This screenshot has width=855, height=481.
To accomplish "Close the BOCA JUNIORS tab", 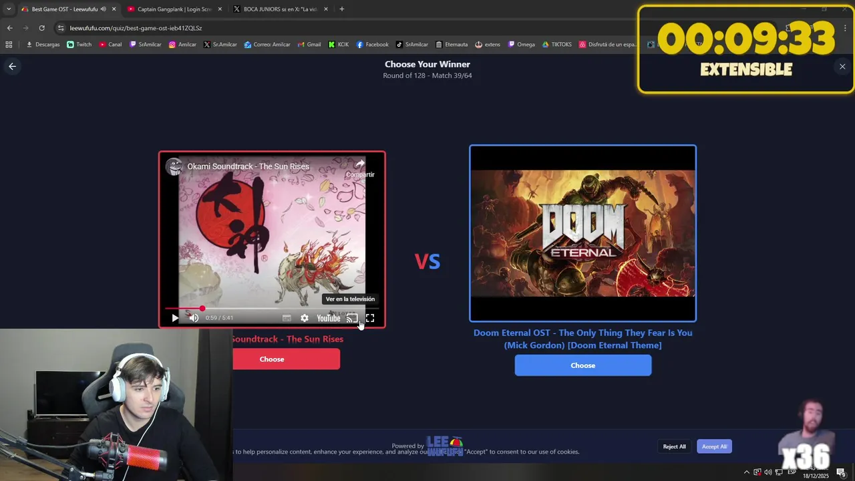I will click(326, 9).
